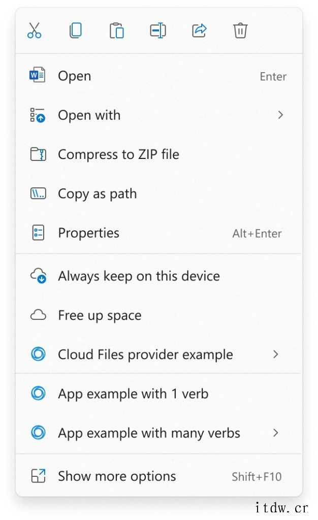Click Show more options
The width and height of the screenshot is (318, 520).
pyautogui.click(x=159, y=476)
